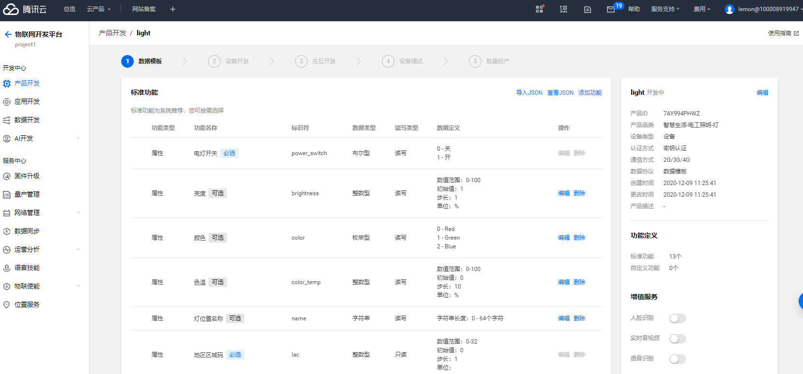Click the 查看JSON link
This screenshot has height=374, width=803.
coord(561,93)
